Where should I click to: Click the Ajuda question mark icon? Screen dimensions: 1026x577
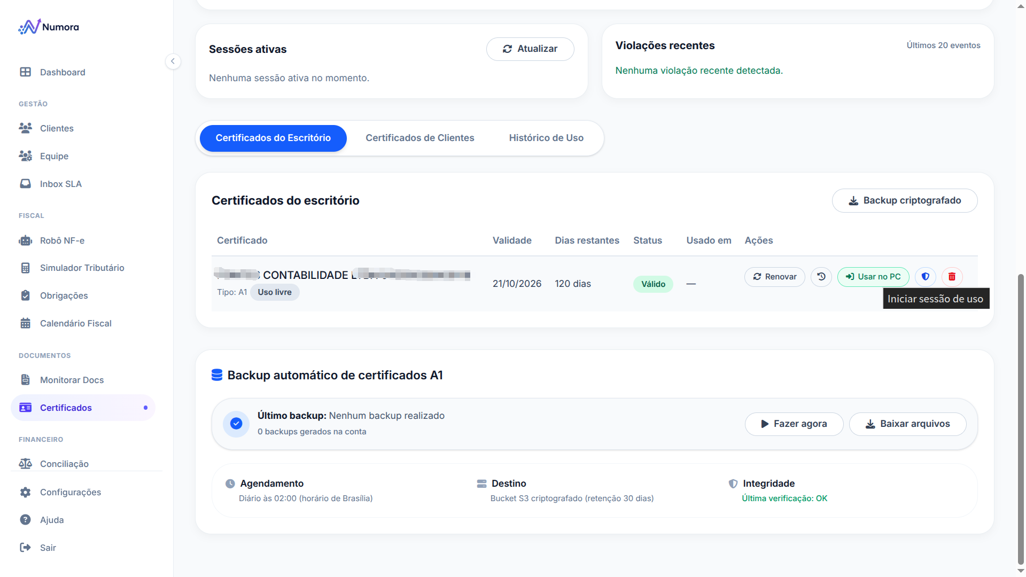tap(25, 520)
